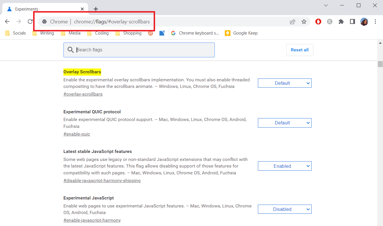Click the Search flags field
This screenshot has width=383, height=226.
(x=139, y=50)
